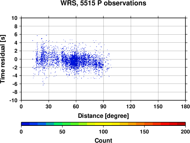Click the "-6" time residual tick label
The image size is (190, 143).
tap(15, 84)
